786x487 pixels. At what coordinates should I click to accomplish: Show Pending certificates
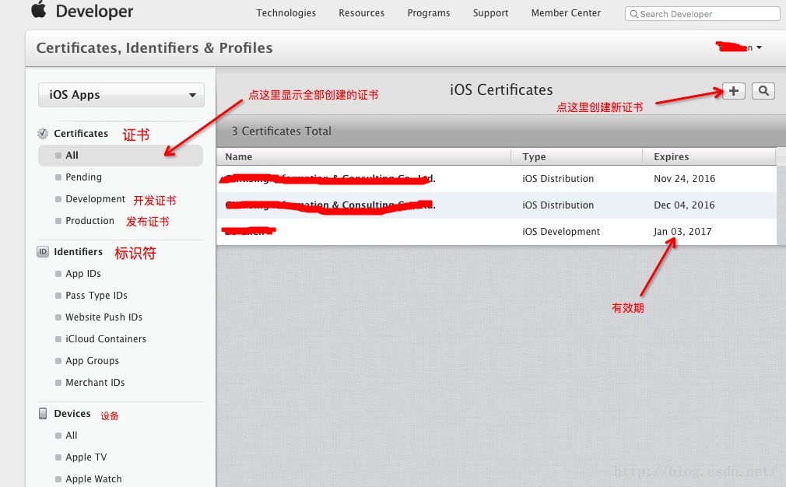click(x=83, y=177)
